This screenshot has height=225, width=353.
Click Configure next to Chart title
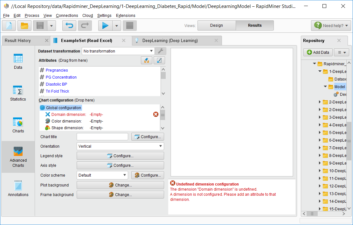point(148,137)
